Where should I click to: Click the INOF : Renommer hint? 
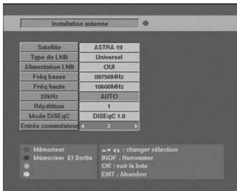coord(127,158)
